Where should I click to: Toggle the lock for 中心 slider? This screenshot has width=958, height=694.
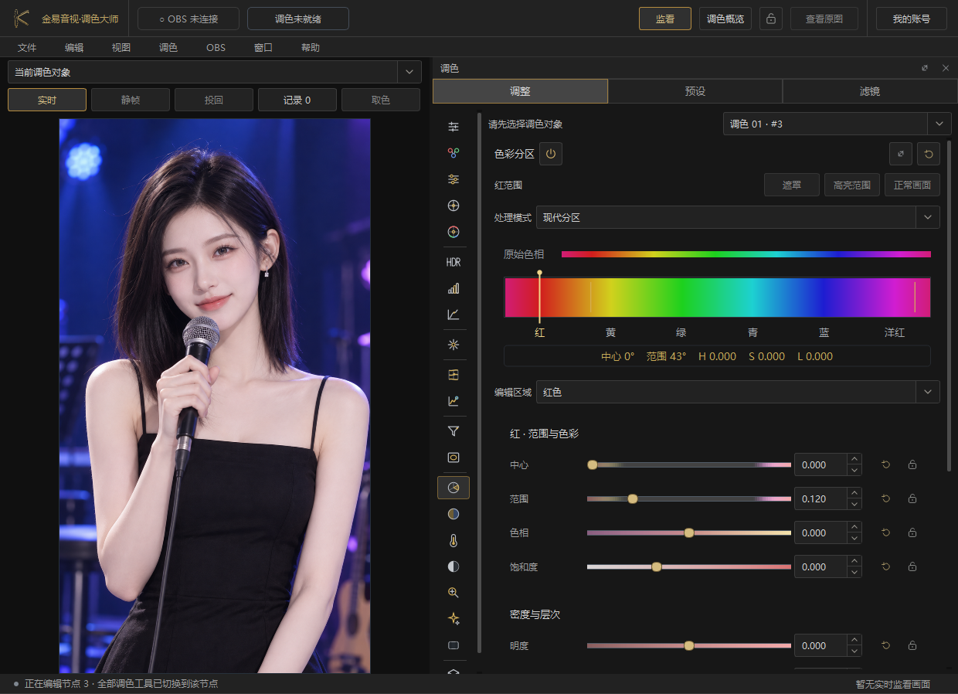point(912,465)
